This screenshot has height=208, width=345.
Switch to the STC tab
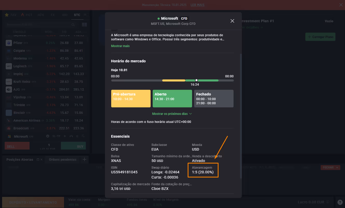pos(77,15)
